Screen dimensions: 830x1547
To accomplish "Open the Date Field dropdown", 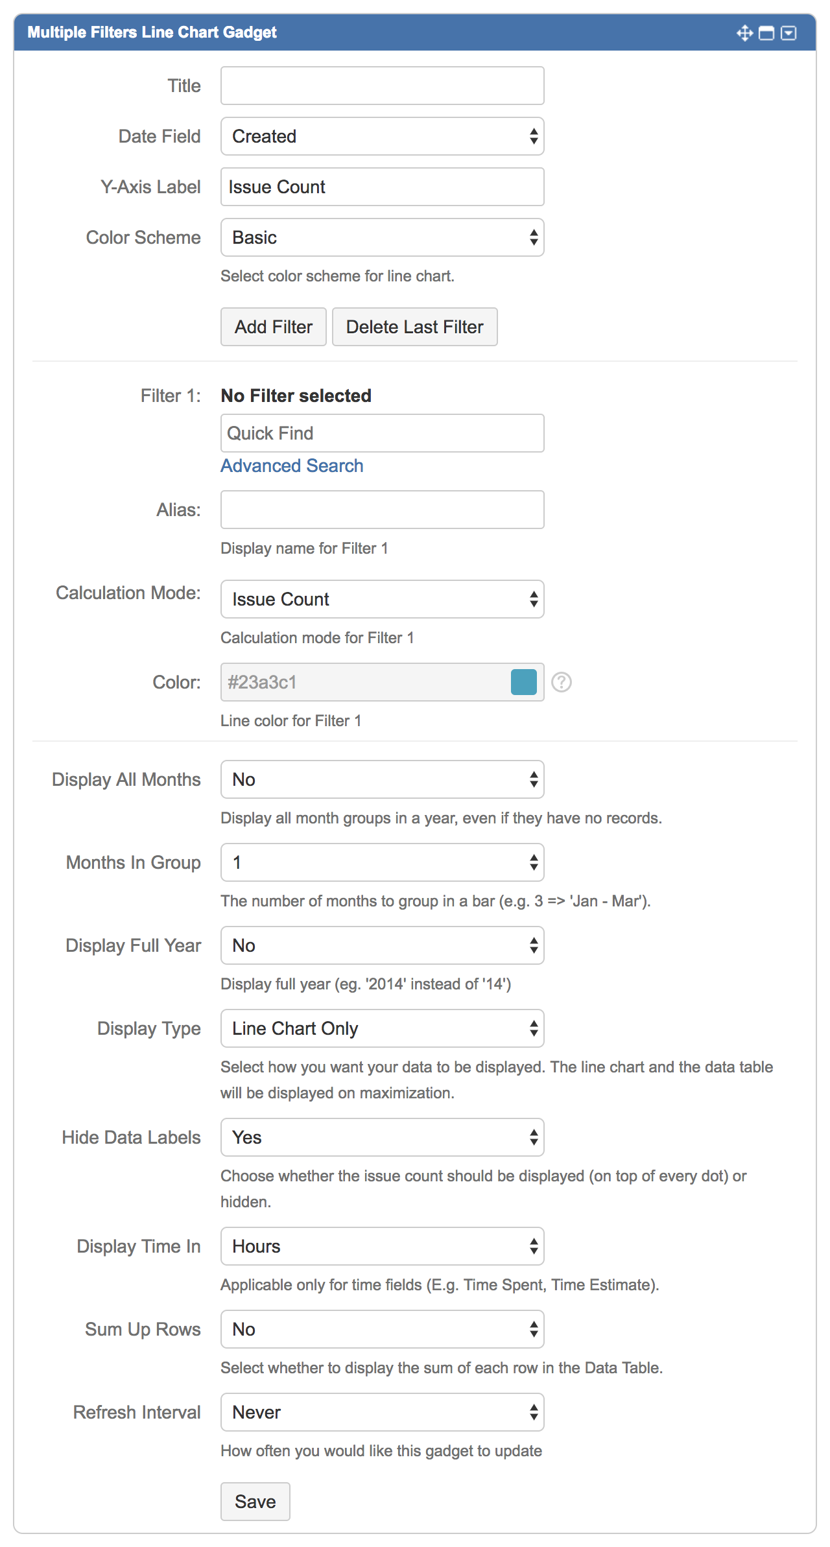I will coord(381,136).
